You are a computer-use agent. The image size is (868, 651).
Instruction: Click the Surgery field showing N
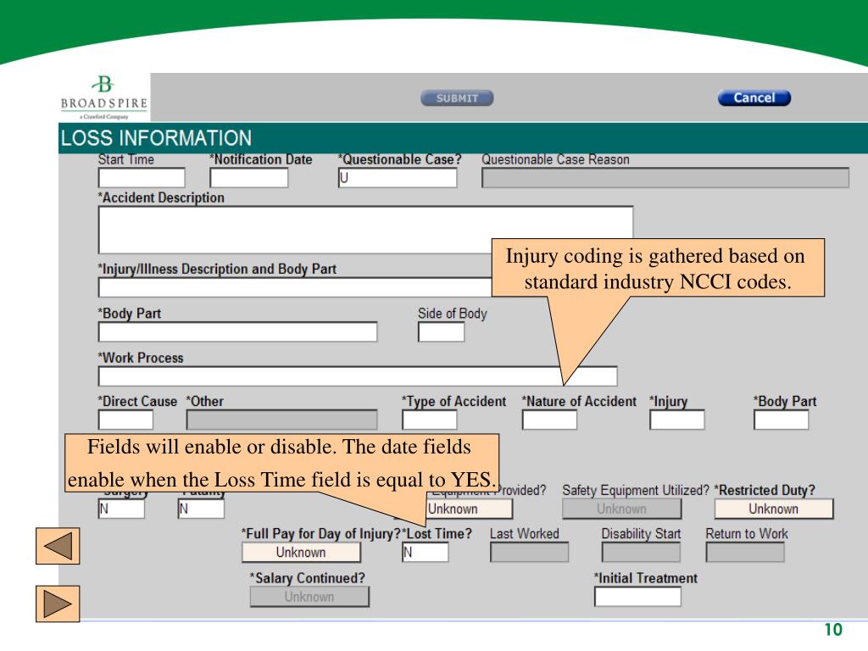click(121, 509)
